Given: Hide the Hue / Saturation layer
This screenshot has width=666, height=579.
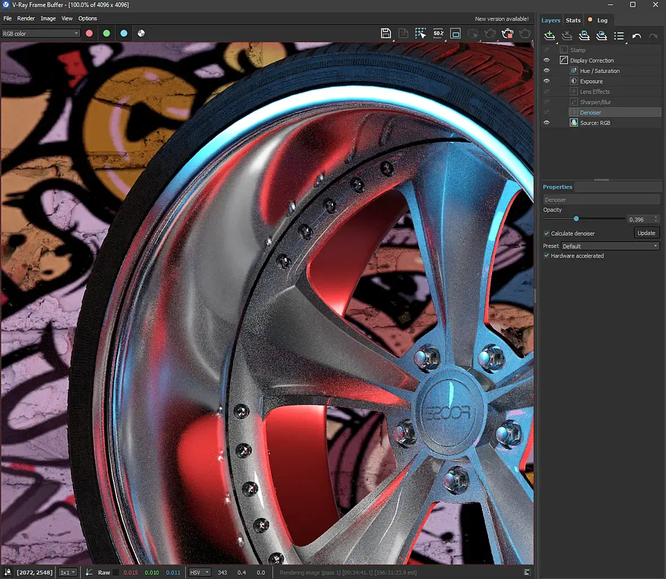Looking at the screenshot, I should click(x=547, y=71).
